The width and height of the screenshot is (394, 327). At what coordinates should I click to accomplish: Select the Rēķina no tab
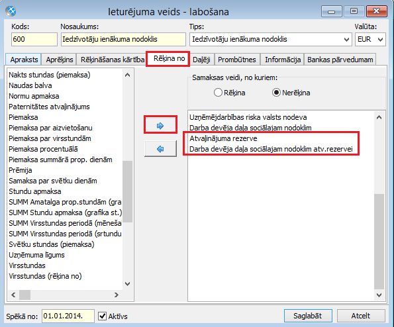[168, 58]
